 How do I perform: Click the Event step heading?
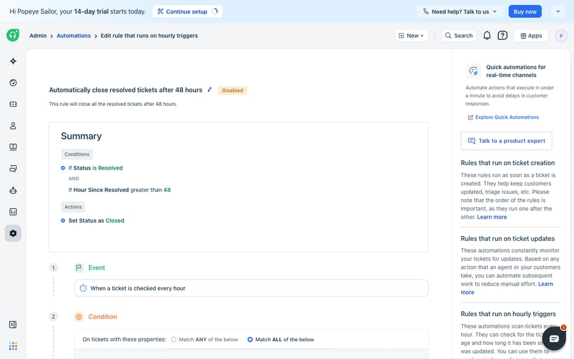pos(97,268)
